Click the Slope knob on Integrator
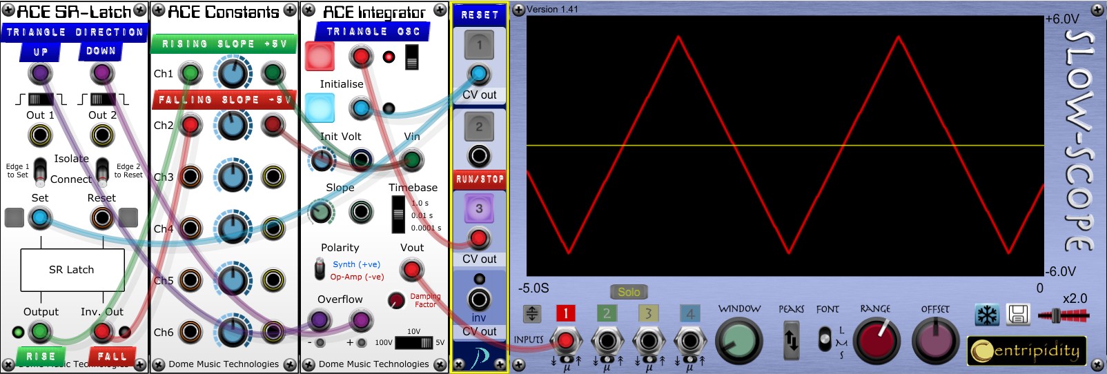The image size is (1107, 374). pos(321,212)
